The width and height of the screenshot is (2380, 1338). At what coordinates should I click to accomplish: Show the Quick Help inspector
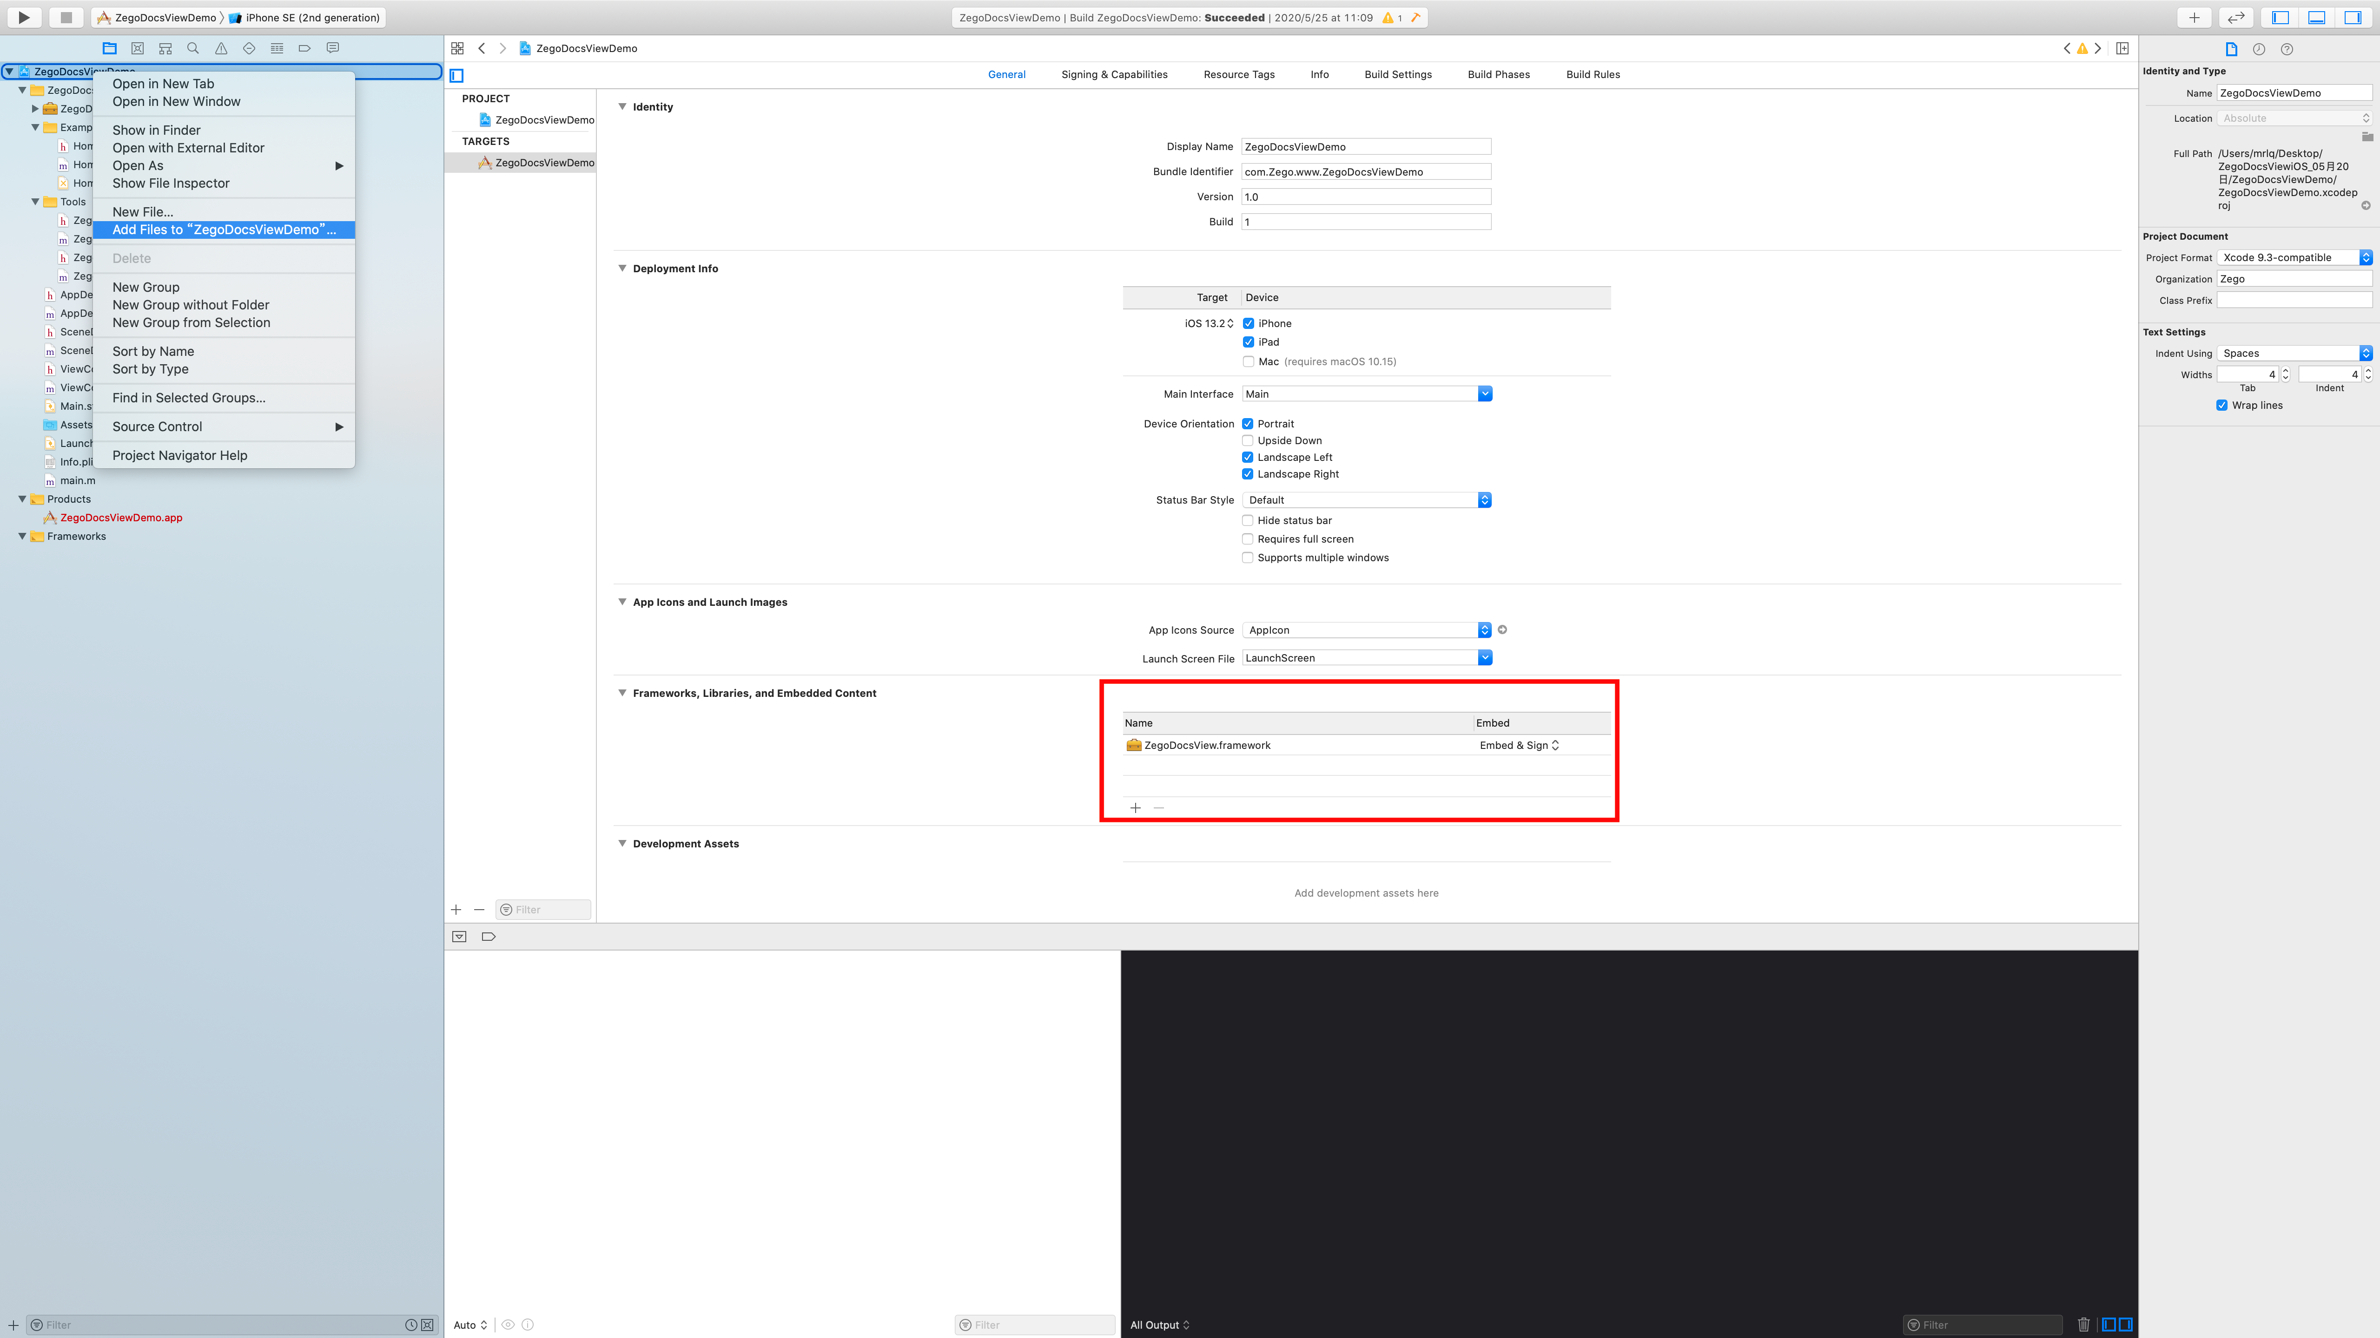pyautogui.click(x=2287, y=49)
